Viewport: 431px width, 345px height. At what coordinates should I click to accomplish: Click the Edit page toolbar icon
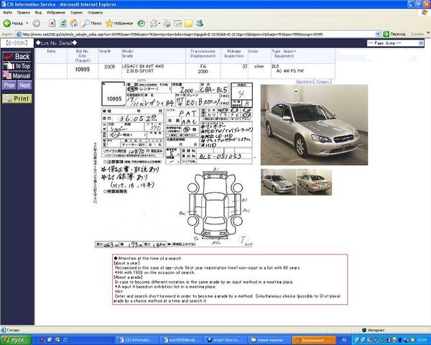[177, 24]
